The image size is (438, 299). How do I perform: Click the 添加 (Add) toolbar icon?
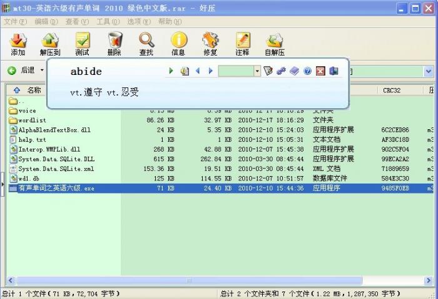point(18,42)
